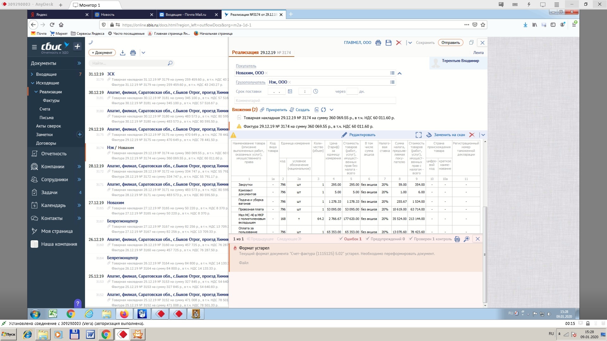Viewport: 607px width, 341px height.
Task: Open clock time picker for delivery
Action: [x=316, y=92]
